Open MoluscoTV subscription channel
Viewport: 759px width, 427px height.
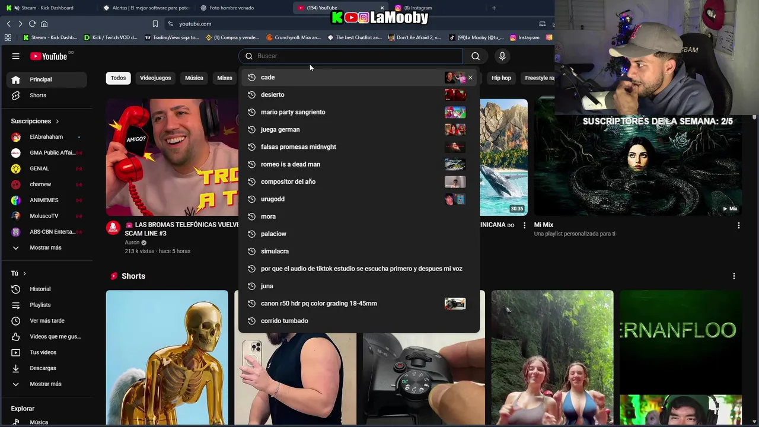[x=47, y=216]
